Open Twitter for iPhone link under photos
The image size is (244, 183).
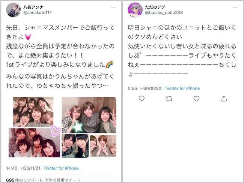[61, 168]
